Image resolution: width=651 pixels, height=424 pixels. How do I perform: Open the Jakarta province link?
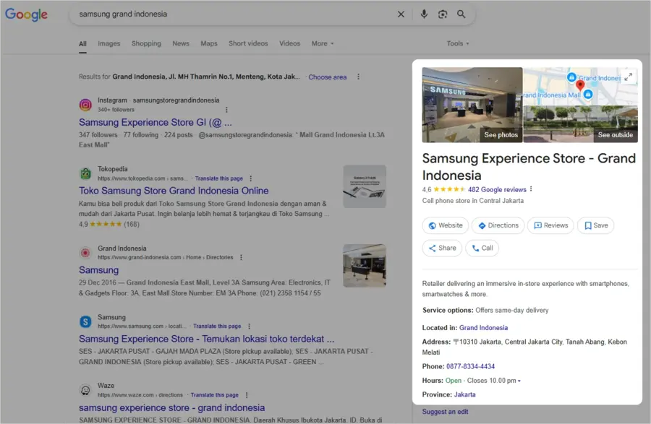pos(464,395)
